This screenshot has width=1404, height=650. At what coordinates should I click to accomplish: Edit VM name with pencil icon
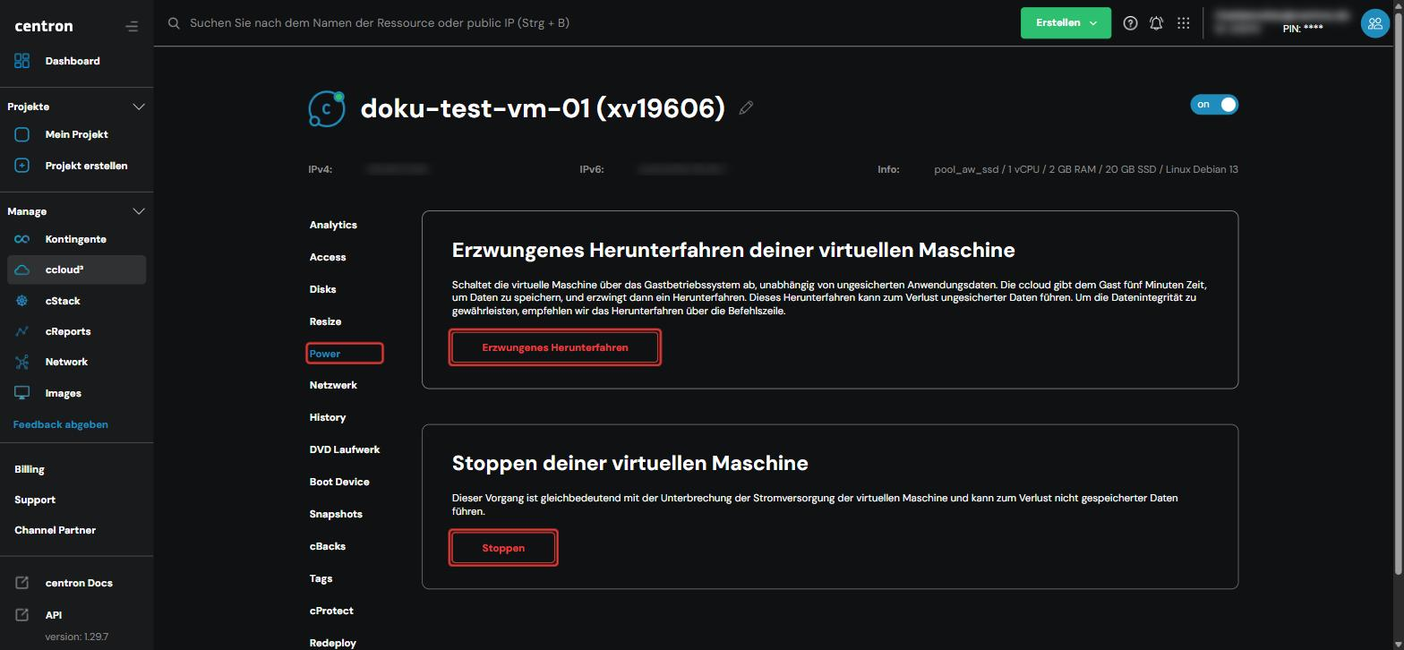click(746, 108)
